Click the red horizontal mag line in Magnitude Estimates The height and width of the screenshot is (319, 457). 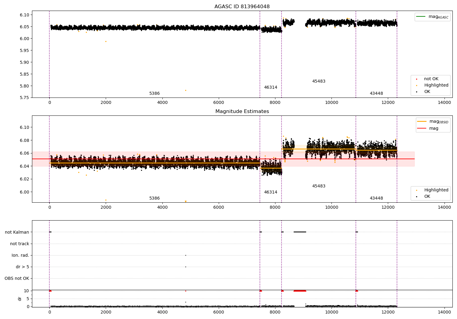tap(223, 159)
